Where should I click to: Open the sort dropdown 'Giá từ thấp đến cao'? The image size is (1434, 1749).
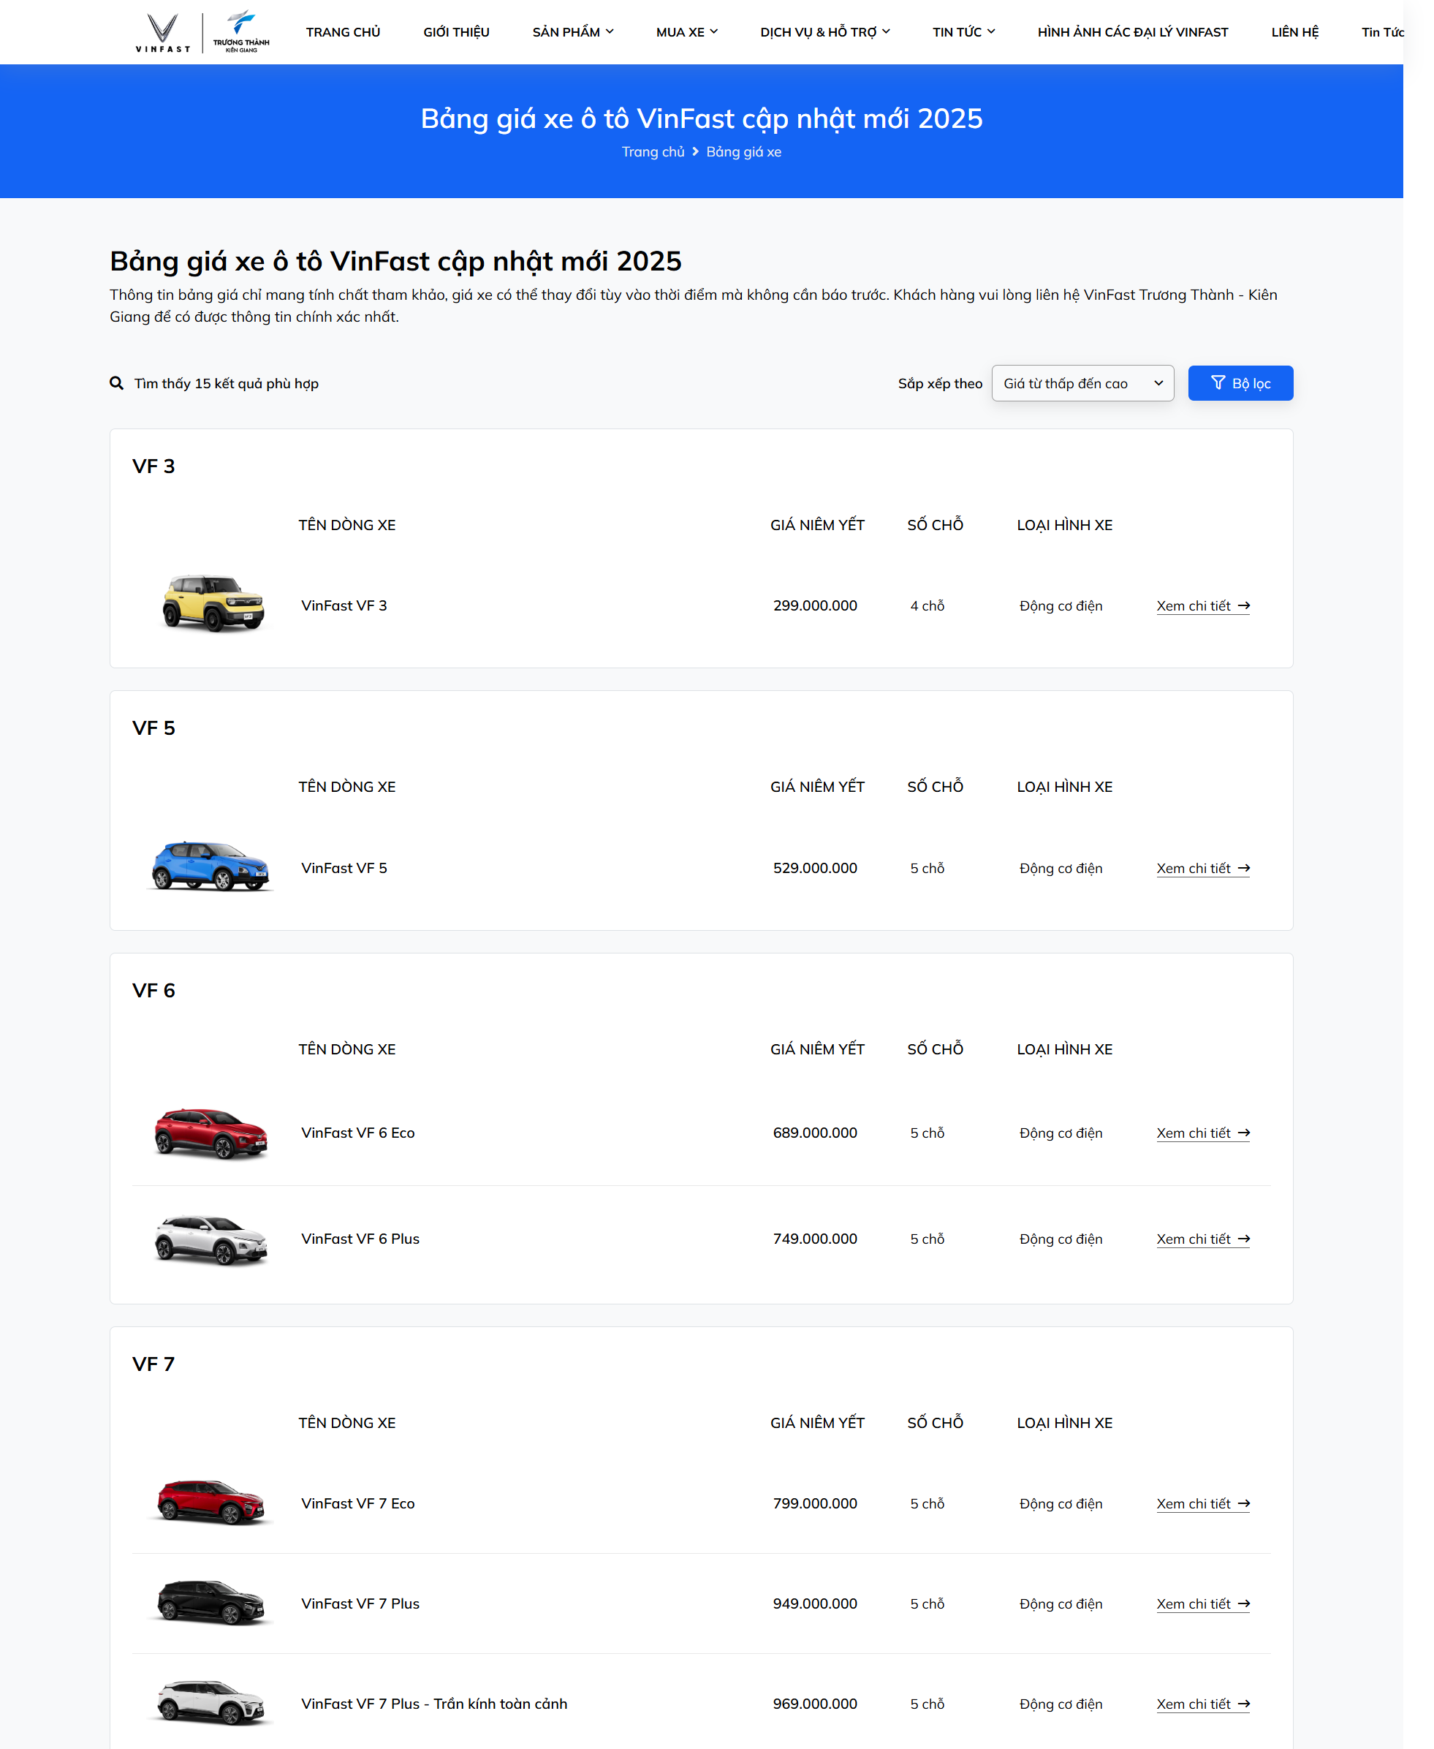click(1082, 383)
